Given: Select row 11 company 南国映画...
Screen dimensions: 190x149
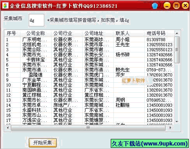Looking at the screenshot, I should coord(35,90).
